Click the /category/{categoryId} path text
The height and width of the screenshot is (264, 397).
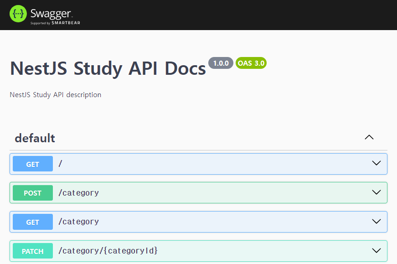pos(108,251)
